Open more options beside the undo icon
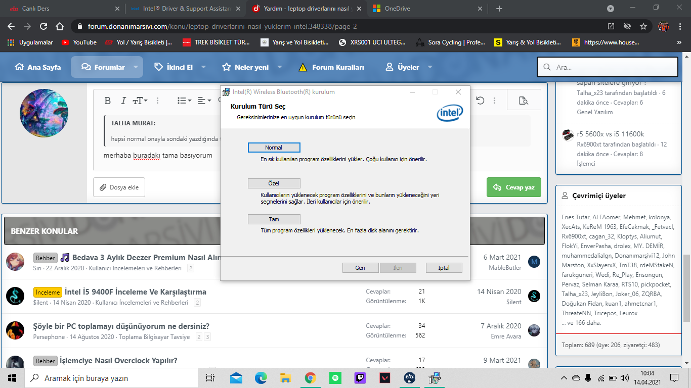The width and height of the screenshot is (691, 388). 494,101
